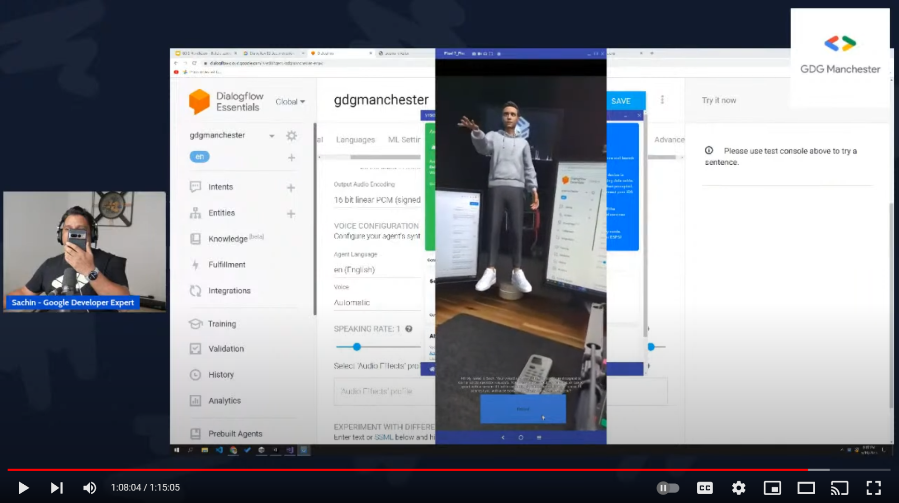Open Prebuilt Agents
The height and width of the screenshot is (503, 899).
236,434
